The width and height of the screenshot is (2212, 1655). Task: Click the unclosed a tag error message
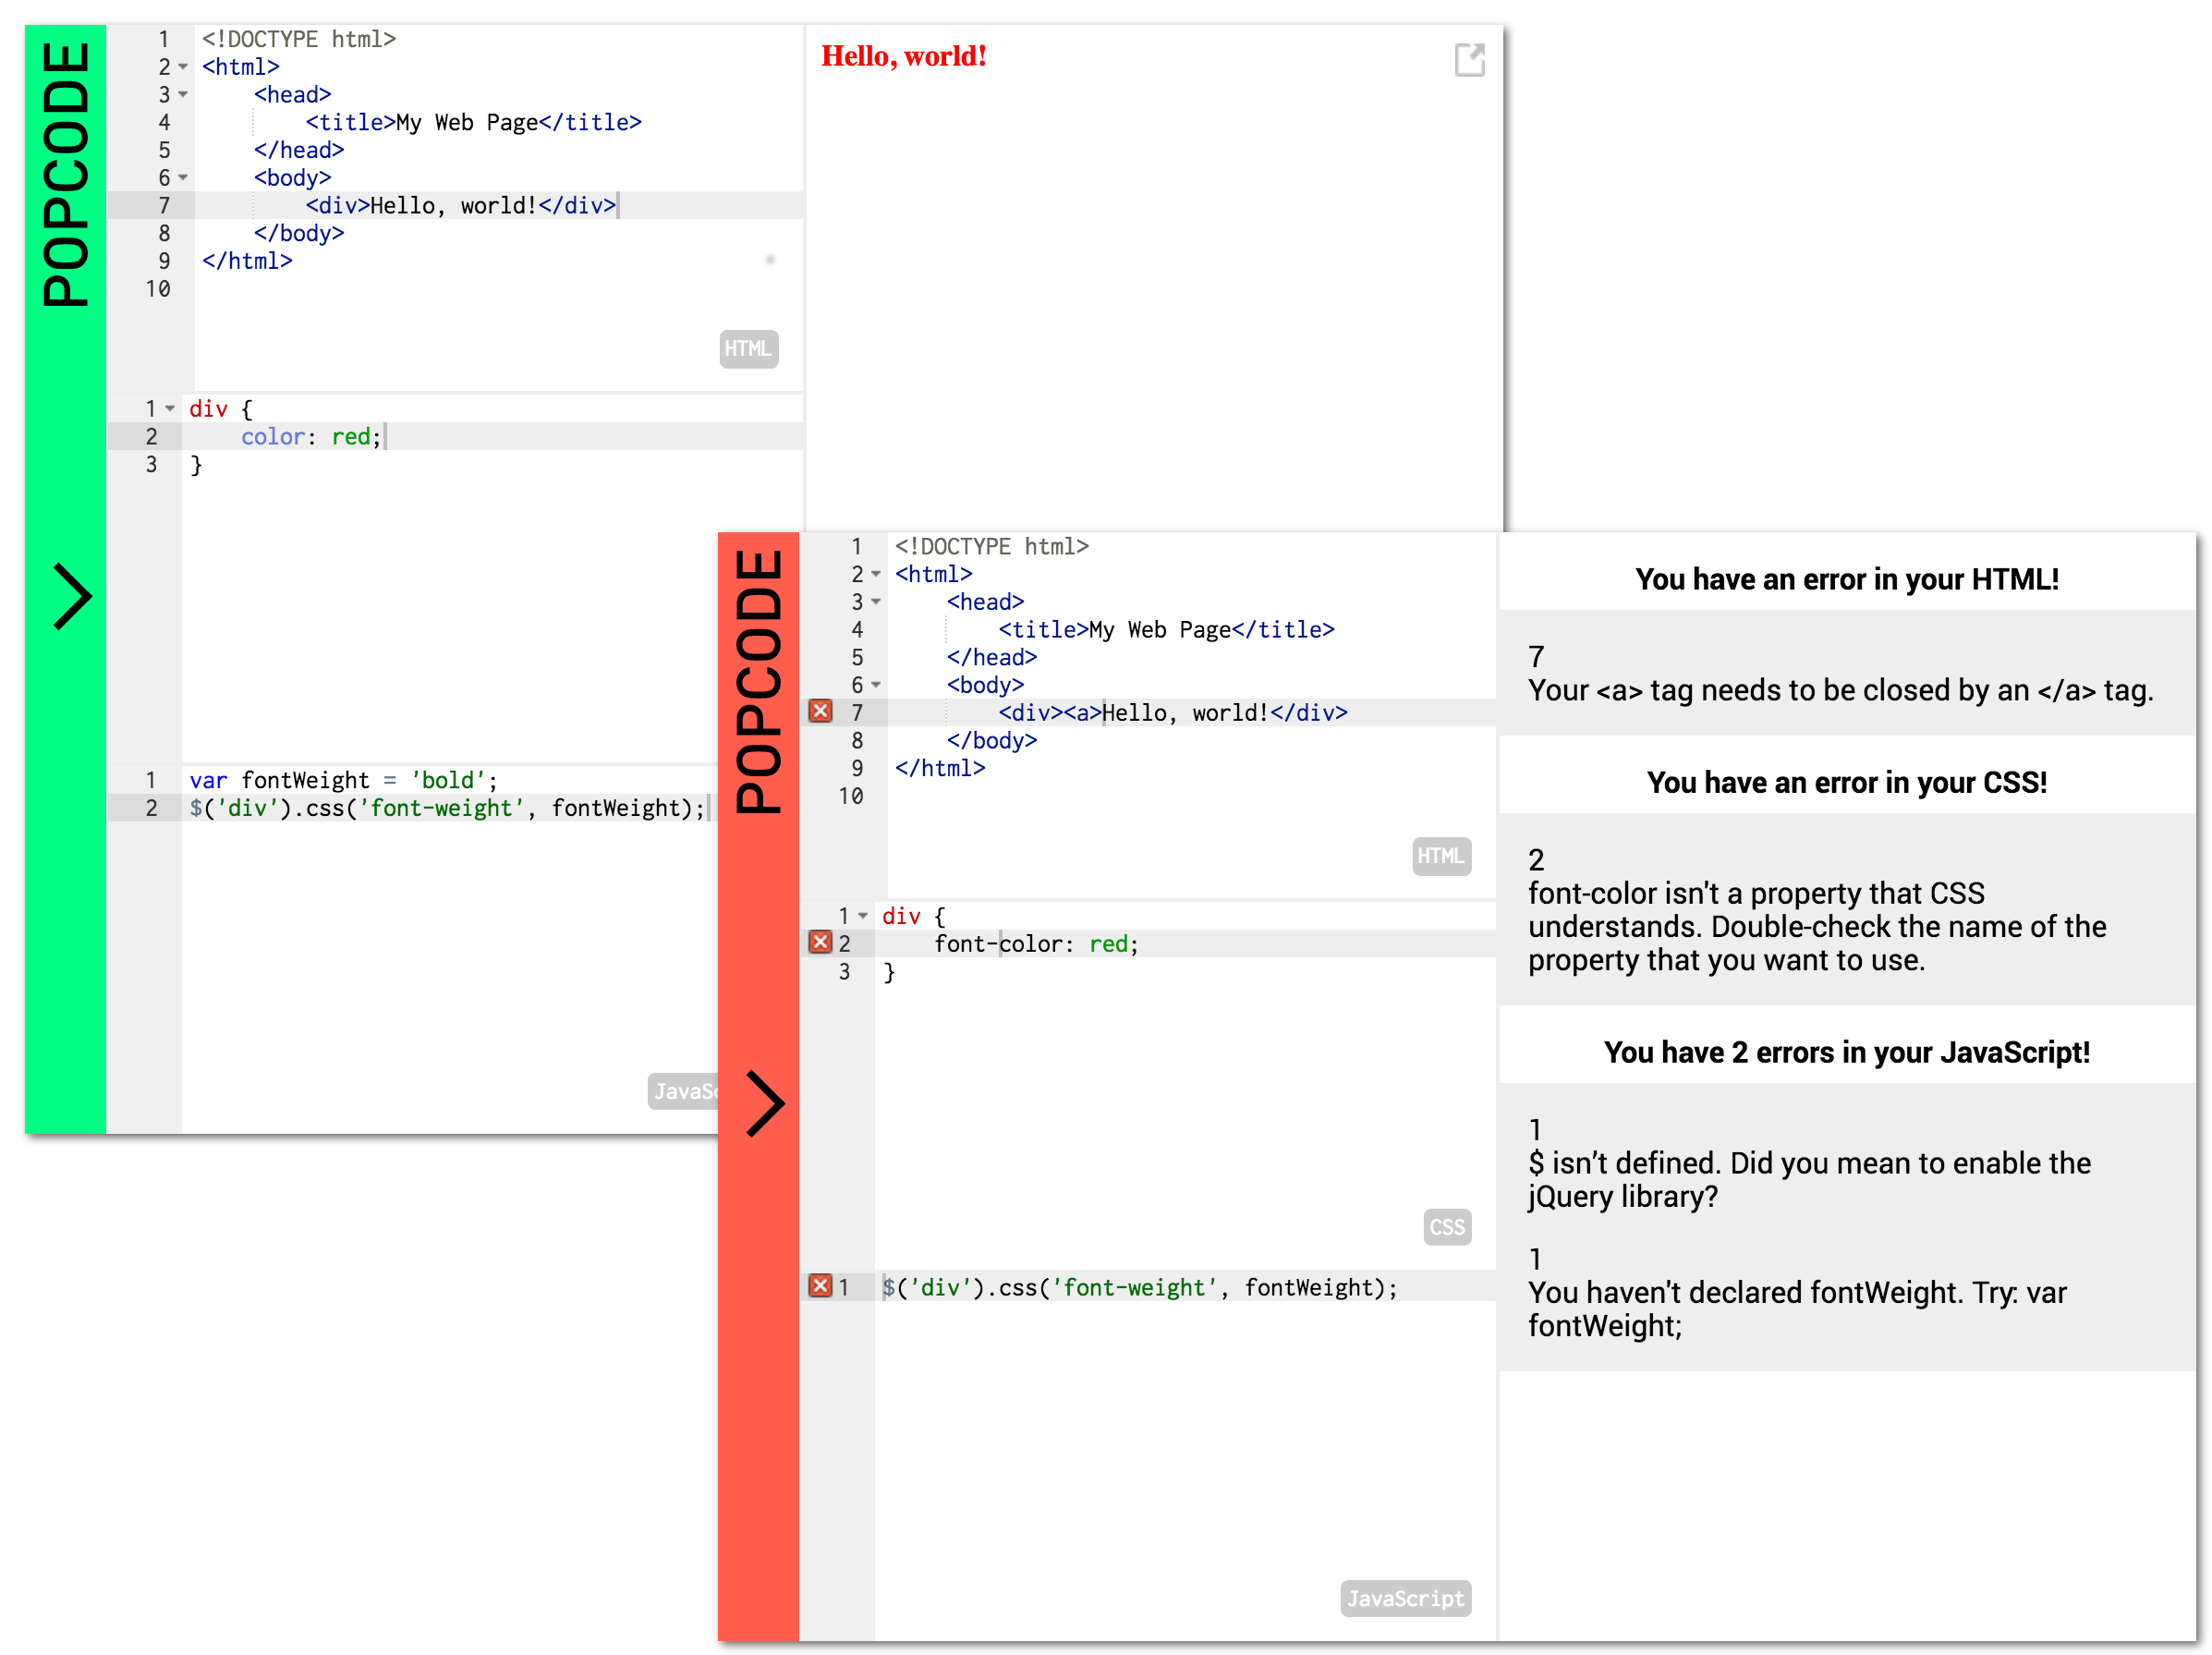(1840, 690)
